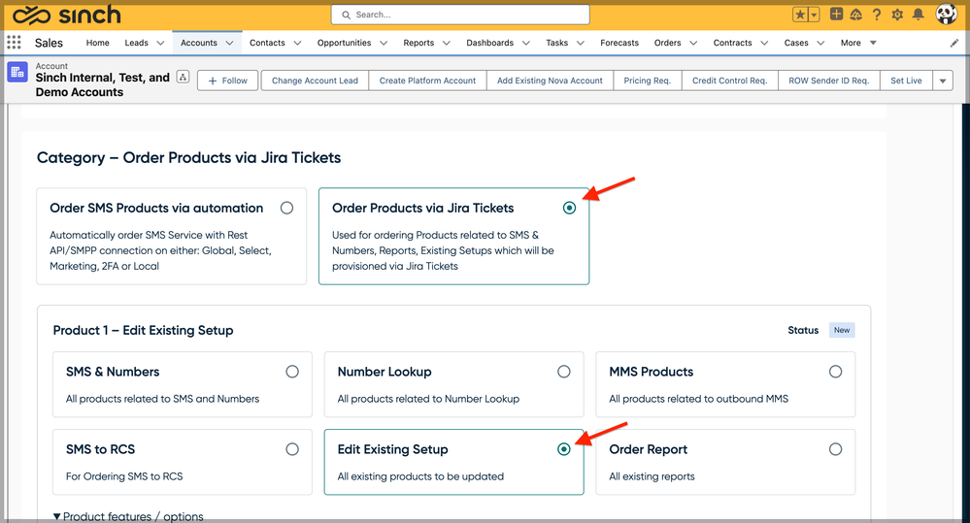970x523 pixels.
Task: Open the Leads tab
Action: 136,43
